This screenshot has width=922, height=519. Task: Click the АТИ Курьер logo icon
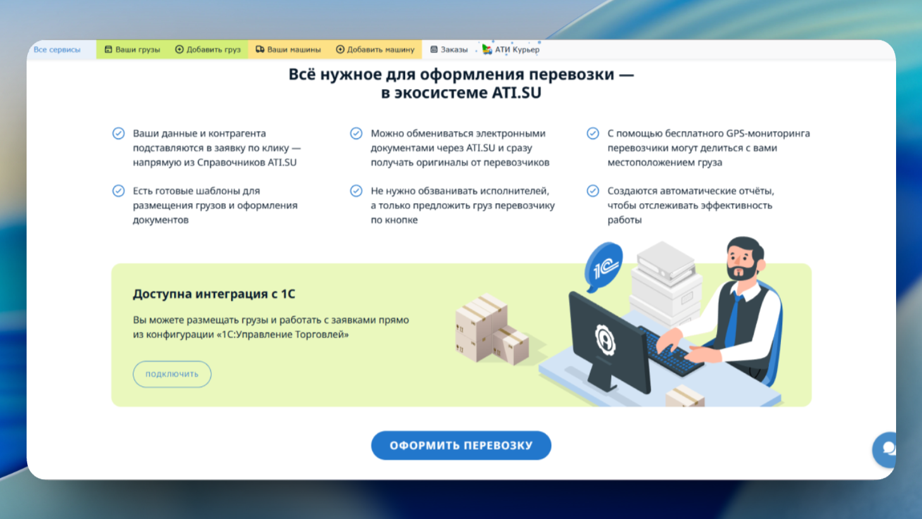point(487,49)
